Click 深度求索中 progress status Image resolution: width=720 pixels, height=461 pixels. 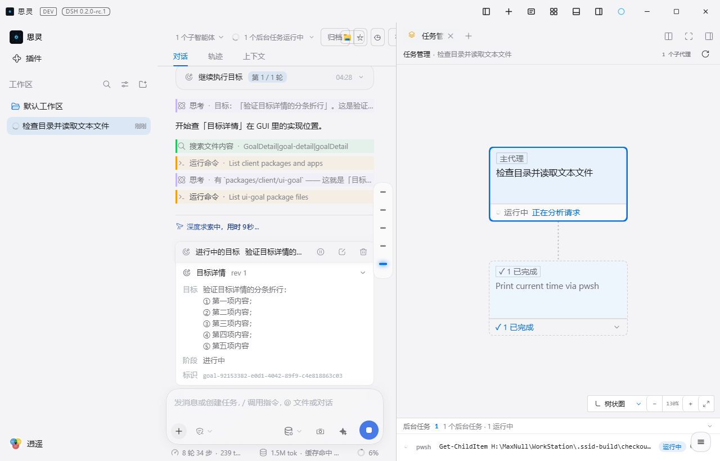218,227
